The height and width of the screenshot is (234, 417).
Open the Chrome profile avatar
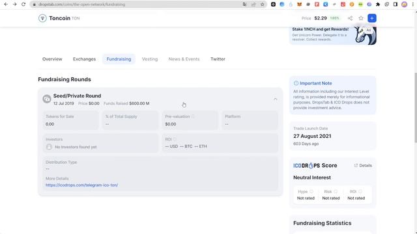(404, 5)
